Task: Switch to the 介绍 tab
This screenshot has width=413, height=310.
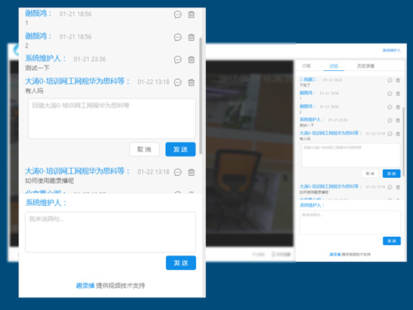Action: pyautogui.click(x=306, y=66)
